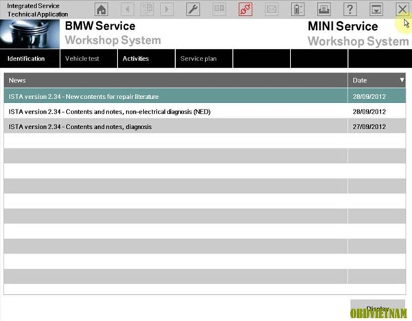Open the Service plan tab
Viewport: 412px width, 321px height.
click(204, 58)
